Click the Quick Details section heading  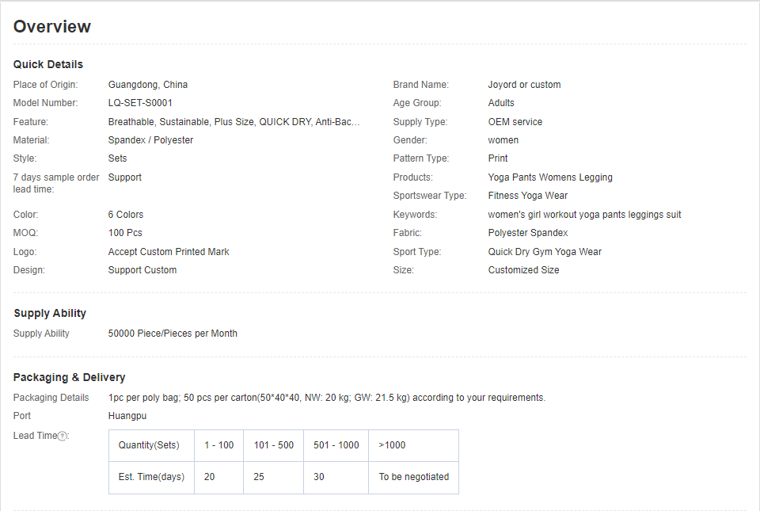pyautogui.click(x=48, y=64)
